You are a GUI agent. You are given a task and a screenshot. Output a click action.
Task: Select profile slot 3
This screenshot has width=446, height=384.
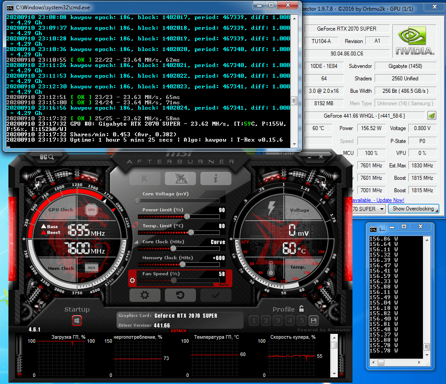tap(278, 321)
